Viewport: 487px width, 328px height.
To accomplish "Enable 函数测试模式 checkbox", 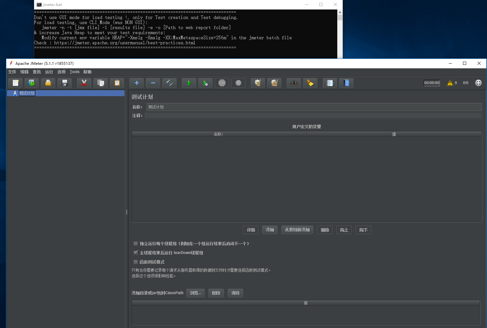I will [135, 262].
